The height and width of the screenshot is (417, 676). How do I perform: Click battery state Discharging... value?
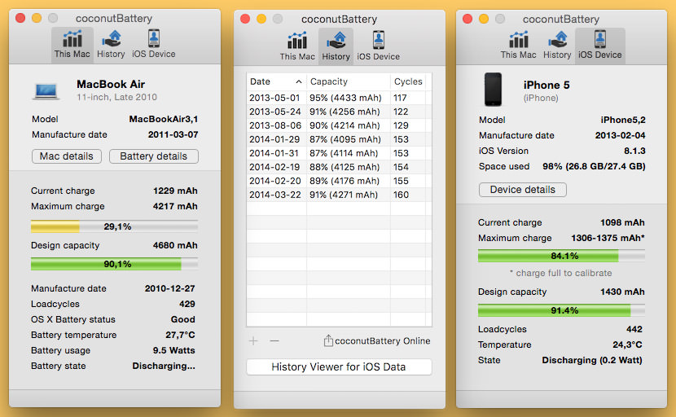tap(164, 367)
